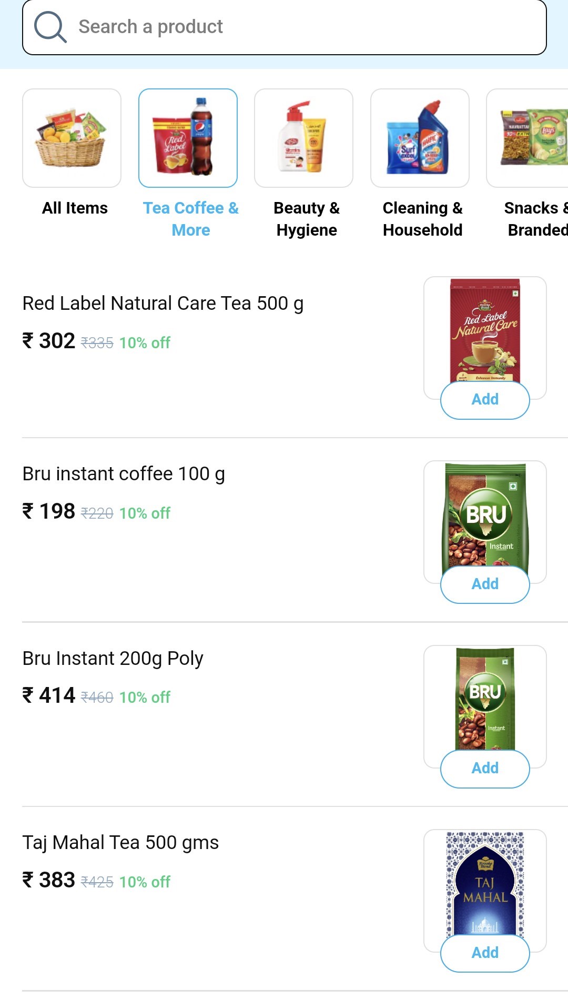The width and height of the screenshot is (568, 1000).
Task: Open the Snacks & Branded category icon
Action: [529, 138]
